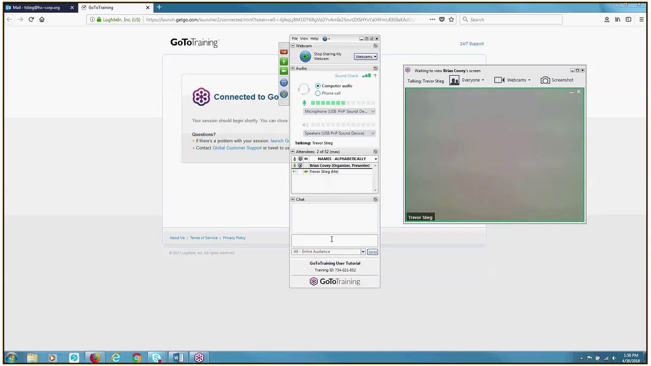The image size is (651, 366).
Task: Open Everyone dropdown in viewer window
Action: pyautogui.click(x=473, y=80)
